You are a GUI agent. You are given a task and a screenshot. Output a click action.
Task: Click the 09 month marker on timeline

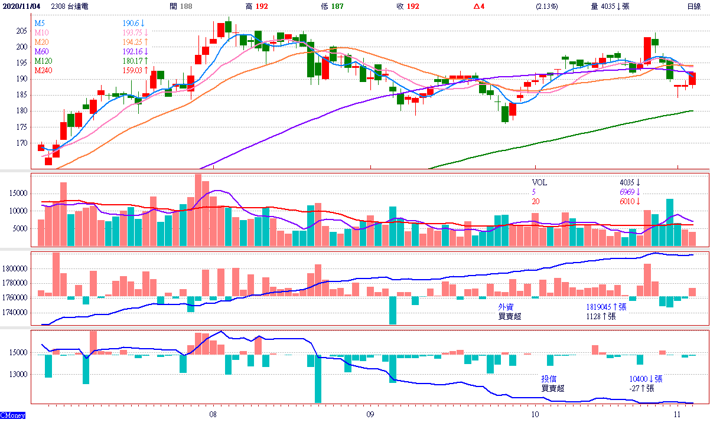click(x=370, y=415)
